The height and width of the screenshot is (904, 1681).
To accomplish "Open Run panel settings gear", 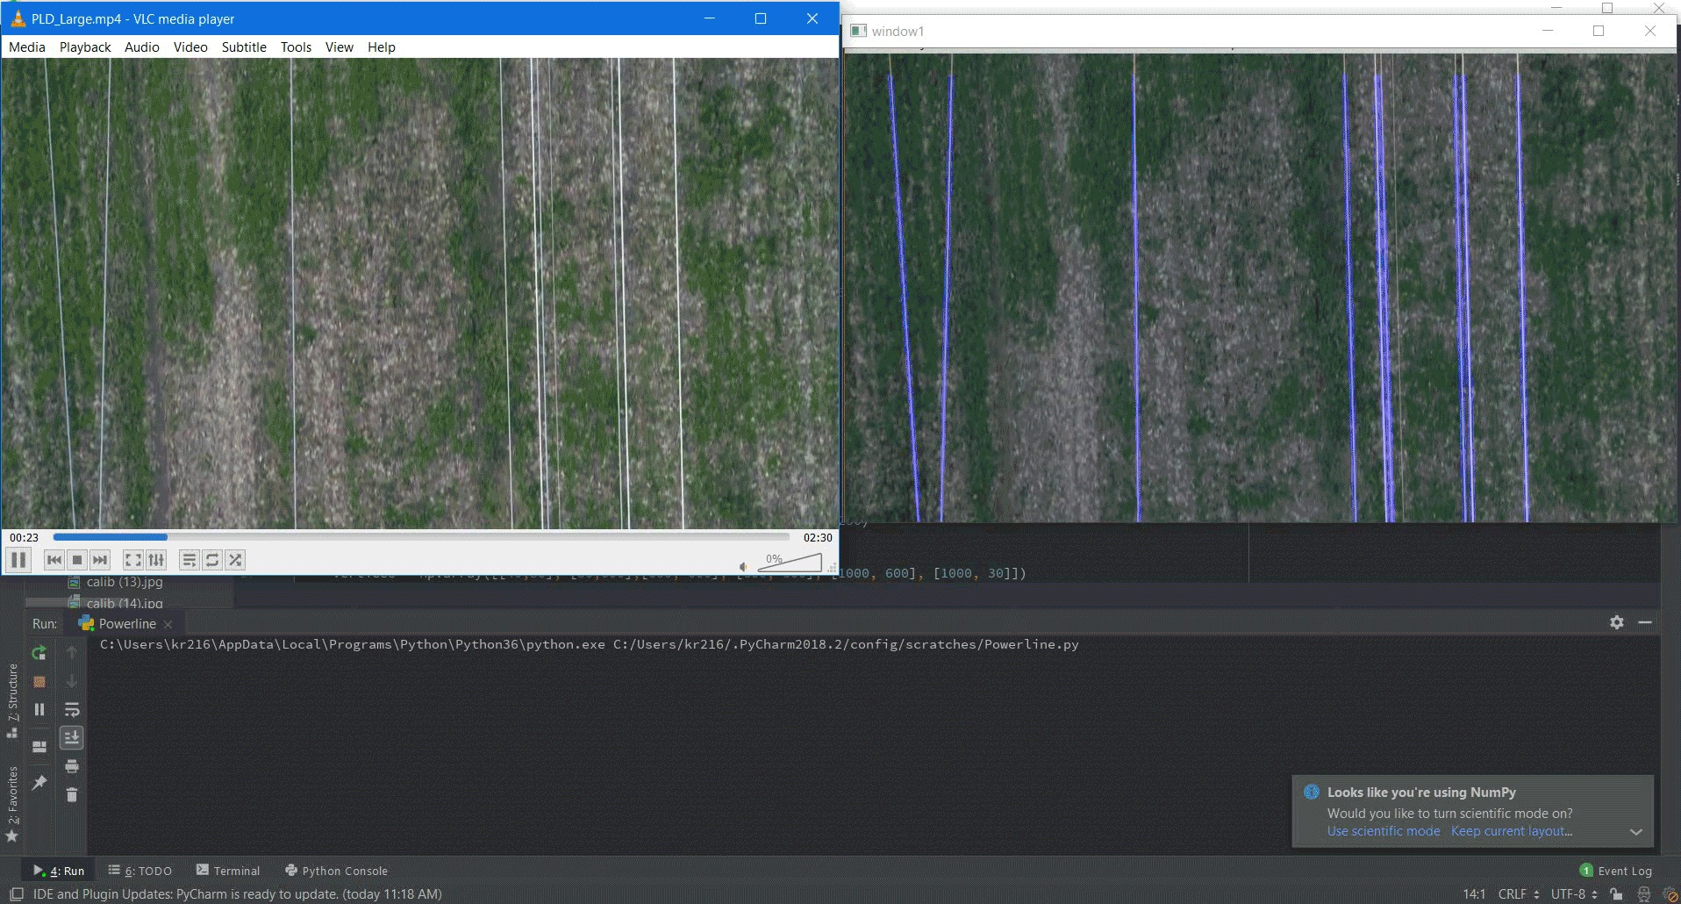I will pyautogui.click(x=1617, y=622).
